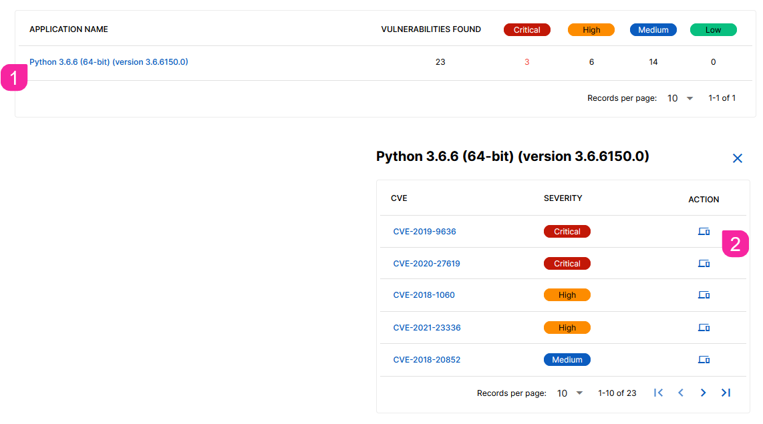
Task: Go to next page of CVE list
Action: pos(703,393)
